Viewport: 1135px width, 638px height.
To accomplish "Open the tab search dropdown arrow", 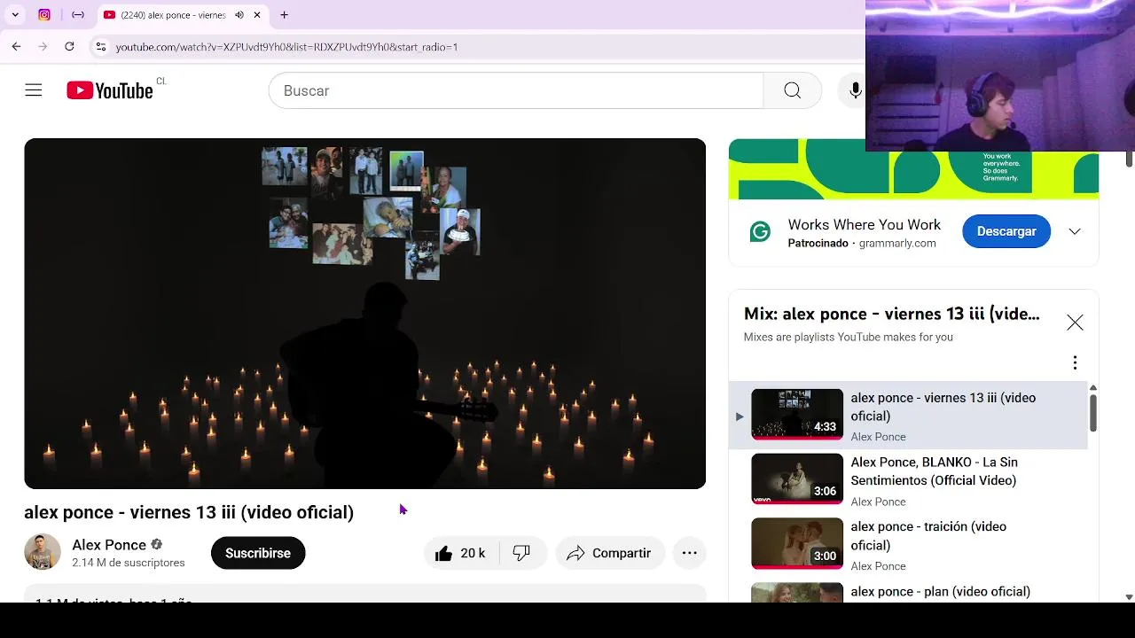I will pos(15,15).
